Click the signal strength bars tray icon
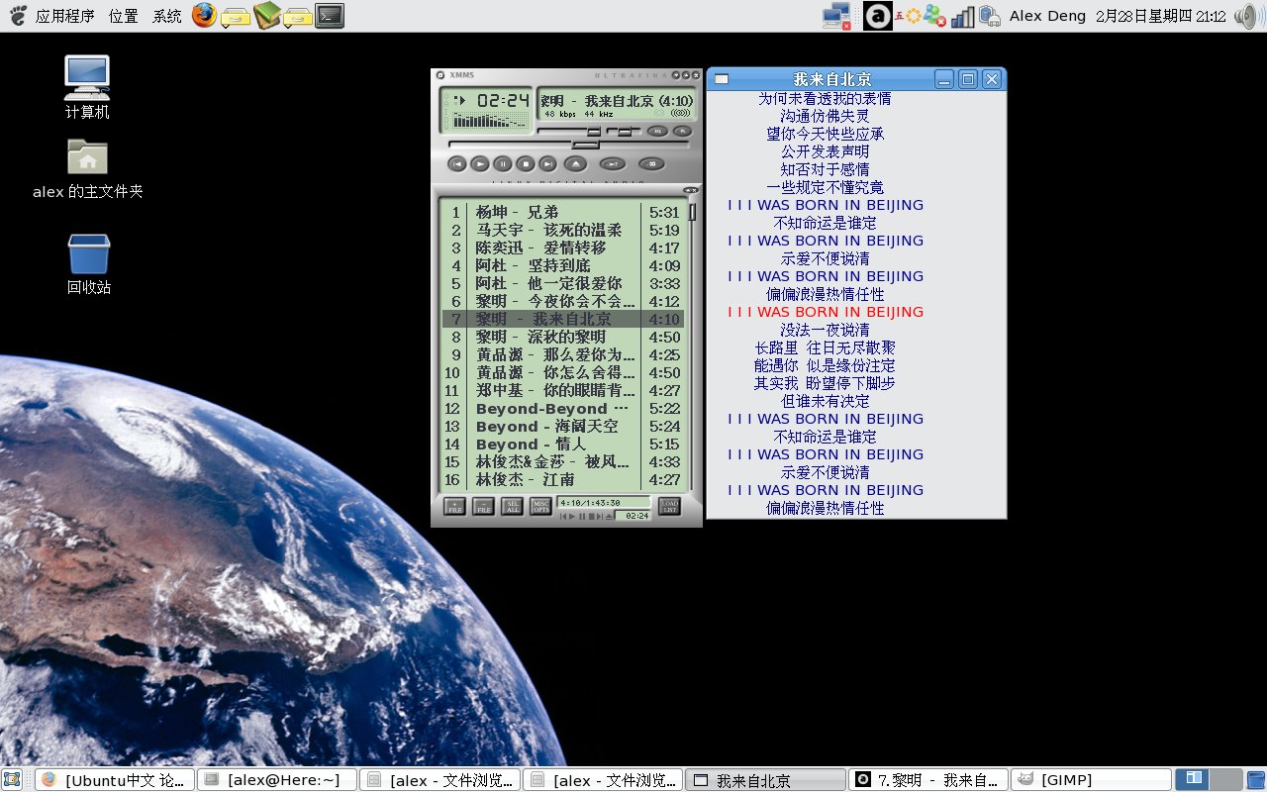Screen dimensions: 1267x792 point(963,17)
